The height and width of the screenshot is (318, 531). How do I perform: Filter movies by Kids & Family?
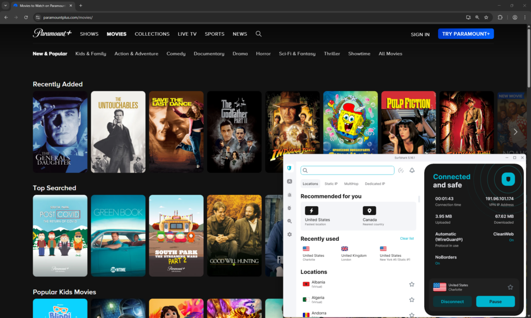pyautogui.click(x=90, y=53)
